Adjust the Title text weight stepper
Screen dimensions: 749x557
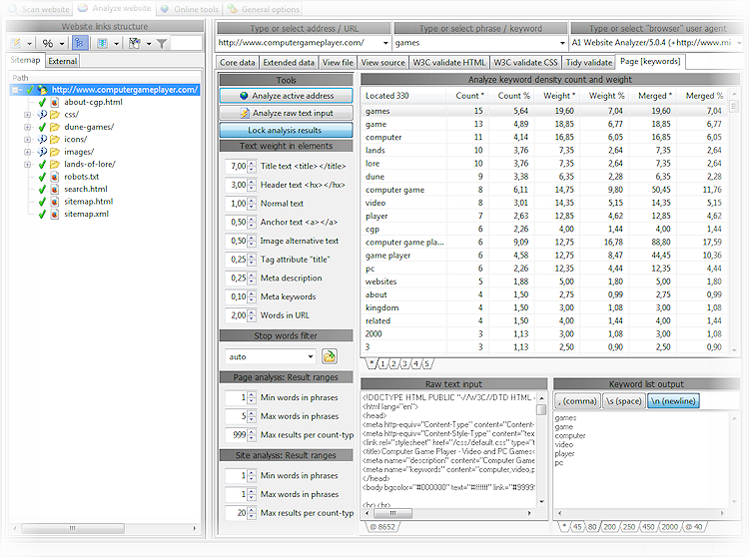point(252,166)
